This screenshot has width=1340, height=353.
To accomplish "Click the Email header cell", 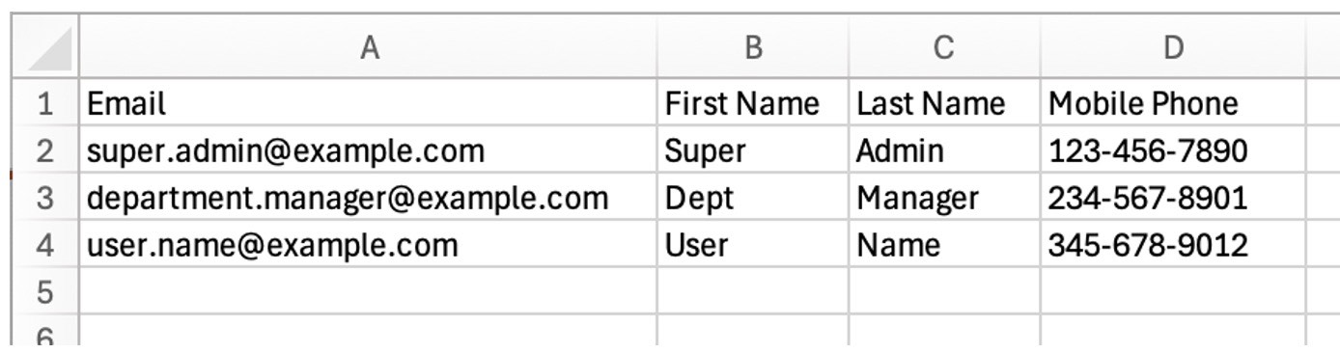I will click(368, 102).
